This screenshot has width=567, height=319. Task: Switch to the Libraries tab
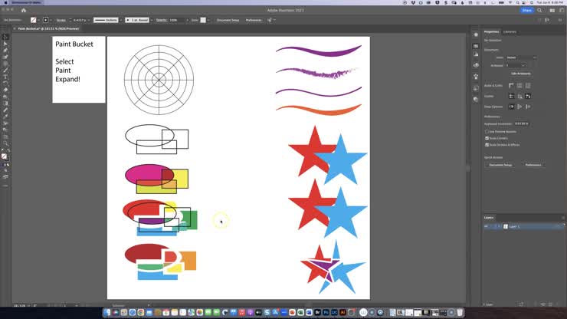(510, 32)
